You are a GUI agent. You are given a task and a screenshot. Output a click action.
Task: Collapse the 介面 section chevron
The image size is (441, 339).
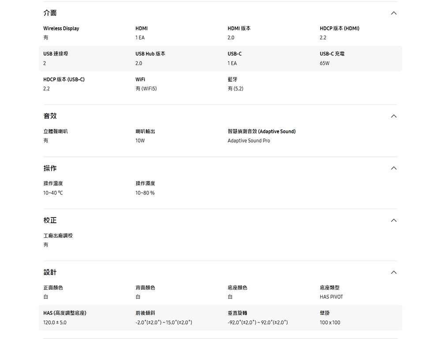coord(394,13)
